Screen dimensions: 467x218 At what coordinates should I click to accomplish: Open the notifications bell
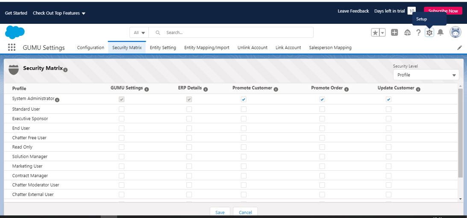pos(441,33)
